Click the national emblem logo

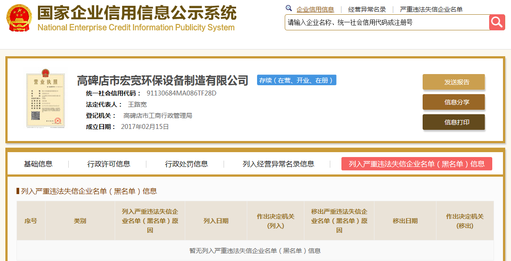[x=20, y=18]
